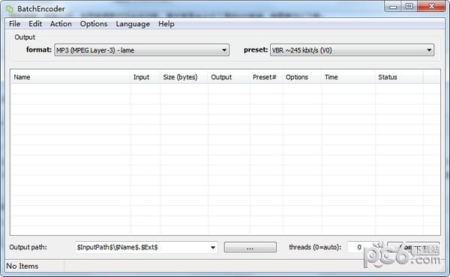The height and width of the screenshot is (277, 450).
Task: Open the File menu
Action: tap(15, 24)
